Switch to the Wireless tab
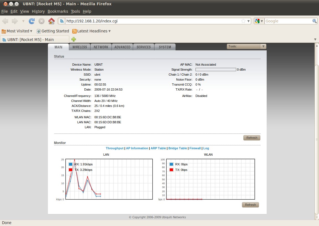319x226 pixels. [80, 47]
